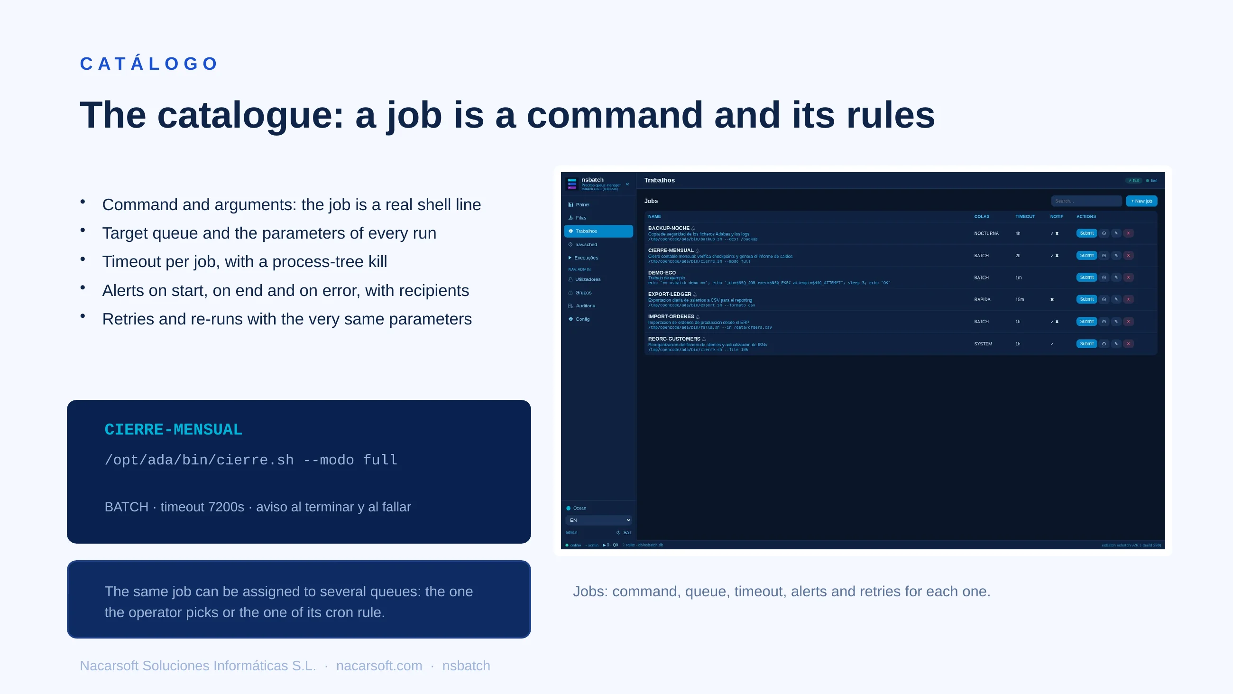1233x694 pixels.
Task: Click schedule clock icon for CIERRE-MENSUAL
Action: tap(1104, 255)
